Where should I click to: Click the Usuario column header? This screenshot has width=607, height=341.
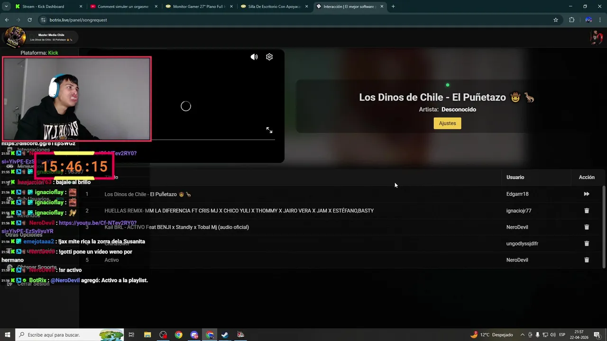pyautogui.click(x=515, y=177)
